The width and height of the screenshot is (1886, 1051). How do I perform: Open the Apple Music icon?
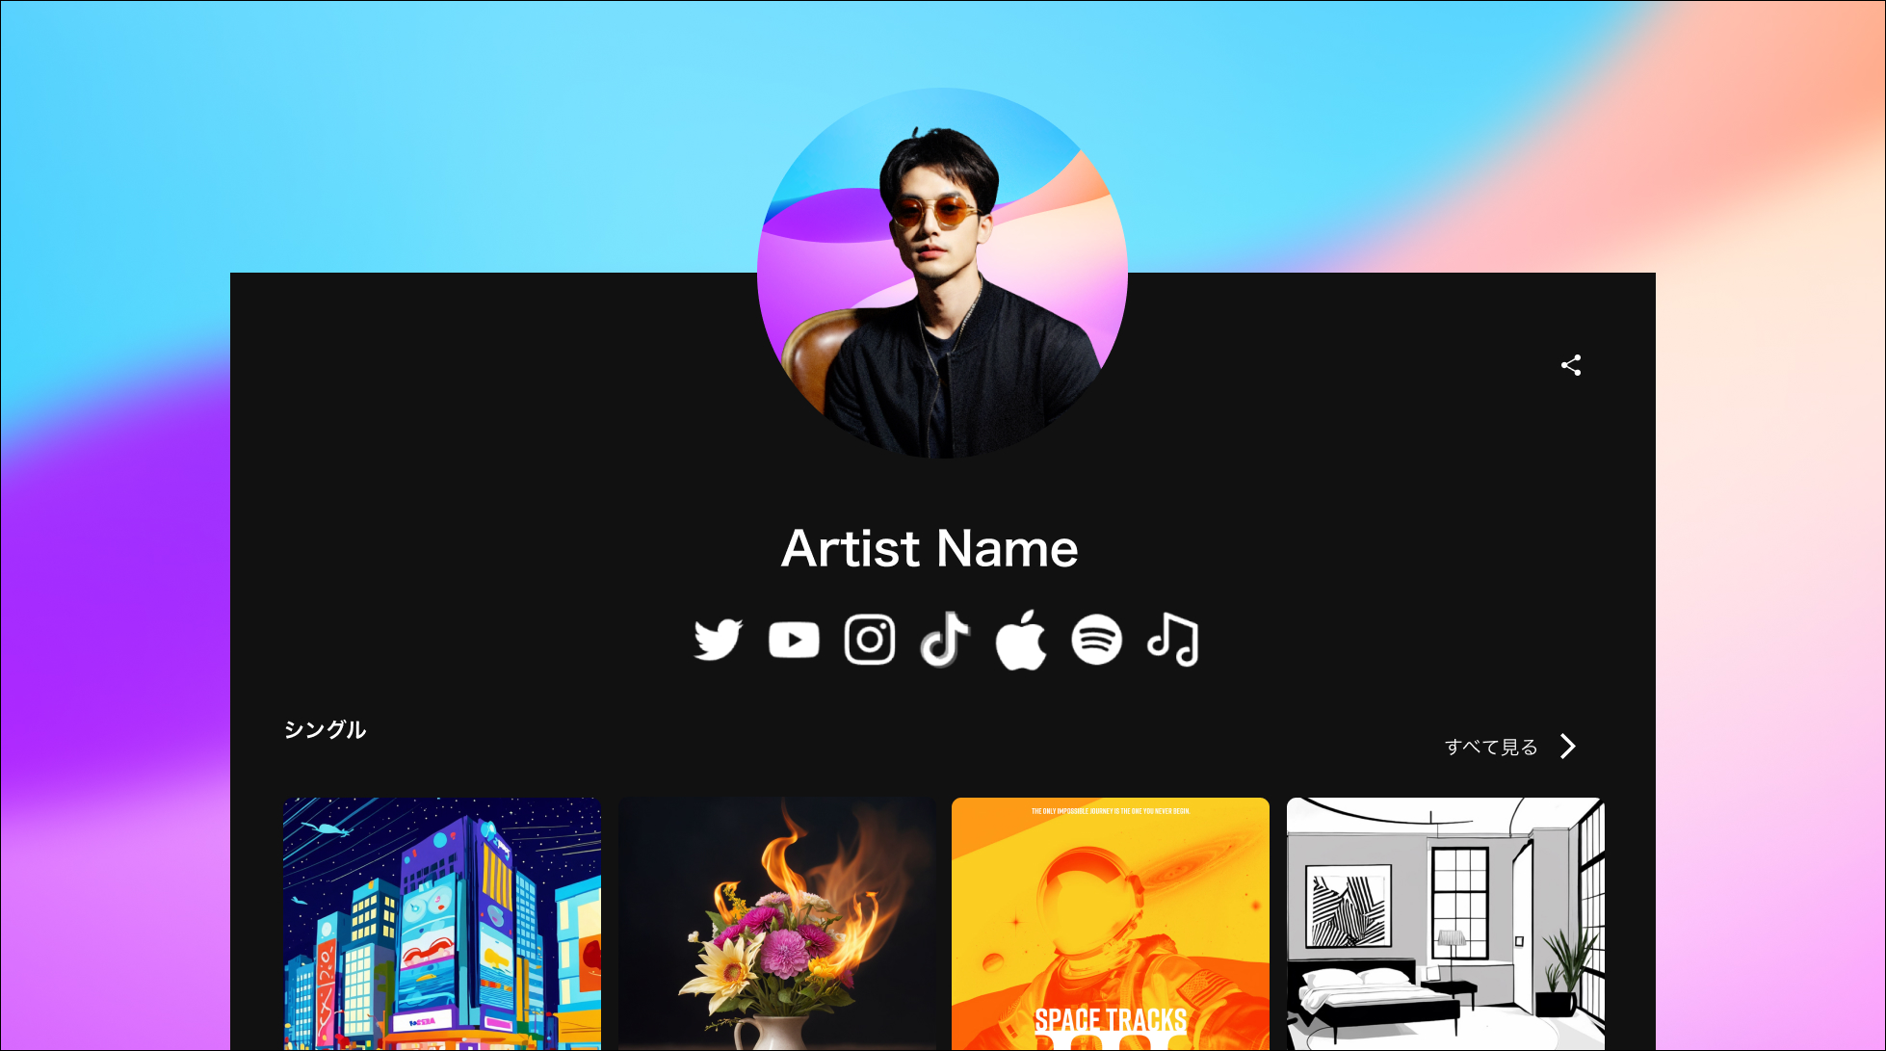[1021, 640]
